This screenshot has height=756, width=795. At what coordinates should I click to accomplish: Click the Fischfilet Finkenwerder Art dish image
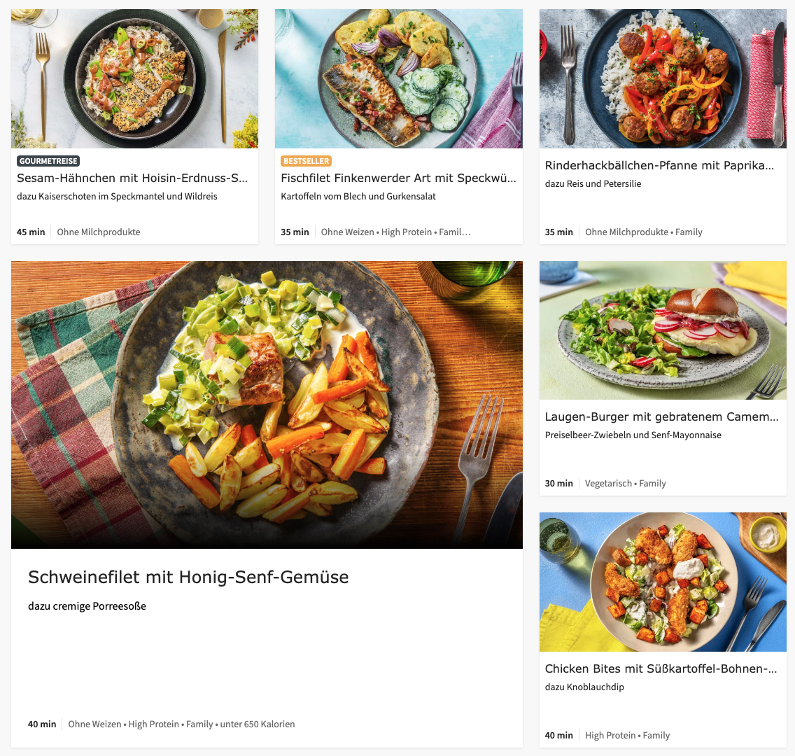click(x=399, y=78)
